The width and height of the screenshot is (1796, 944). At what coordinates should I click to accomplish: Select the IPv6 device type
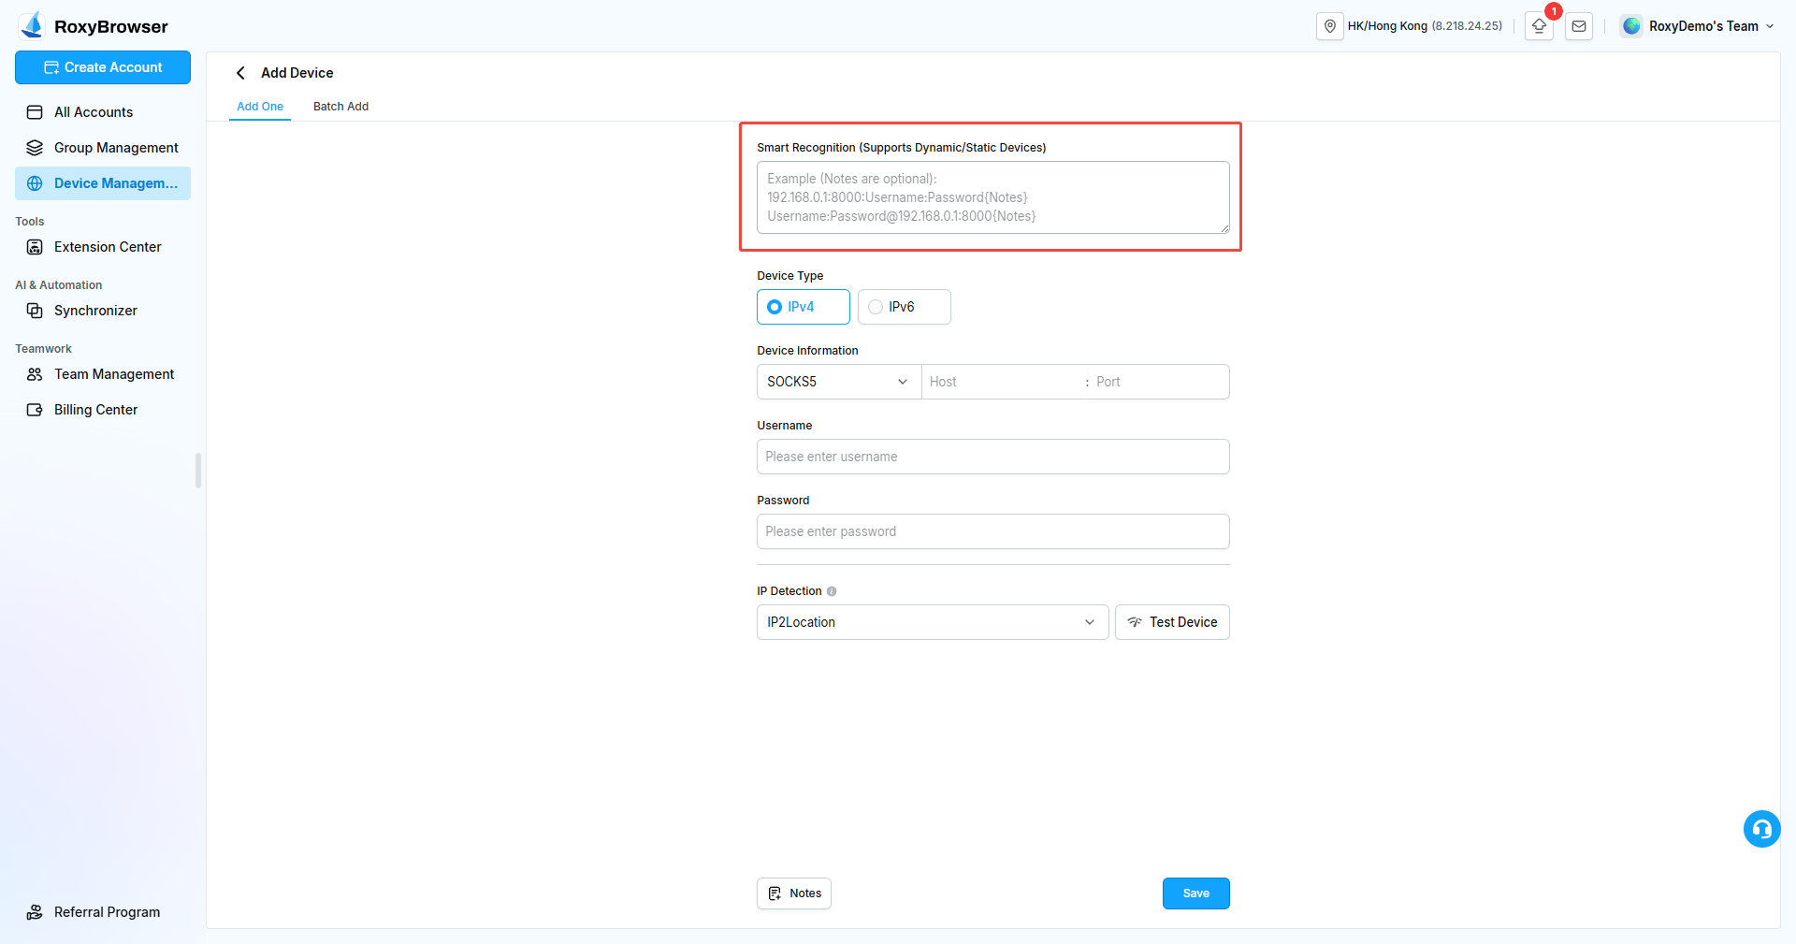tap(905, 307)
